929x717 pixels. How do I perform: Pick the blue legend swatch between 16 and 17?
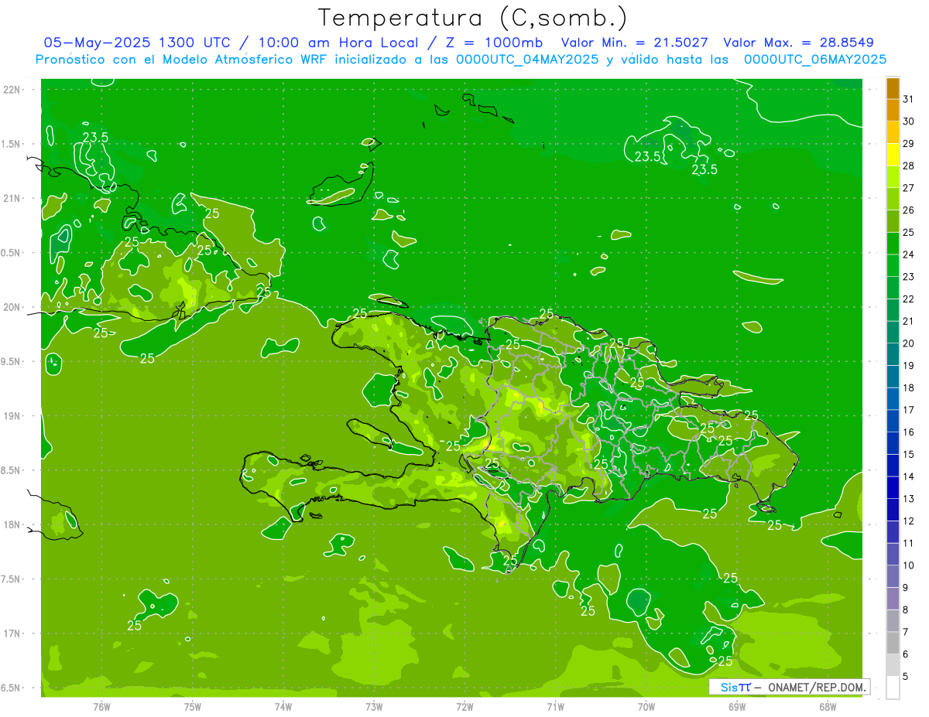(x=893, y=421)
